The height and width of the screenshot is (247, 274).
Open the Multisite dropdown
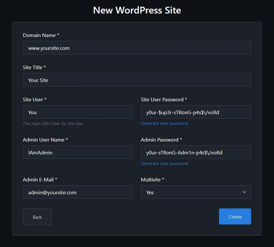pos(196,192)
